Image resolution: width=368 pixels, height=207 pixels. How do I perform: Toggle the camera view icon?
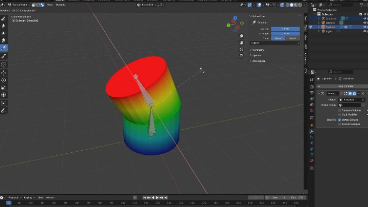pos(241,49)
